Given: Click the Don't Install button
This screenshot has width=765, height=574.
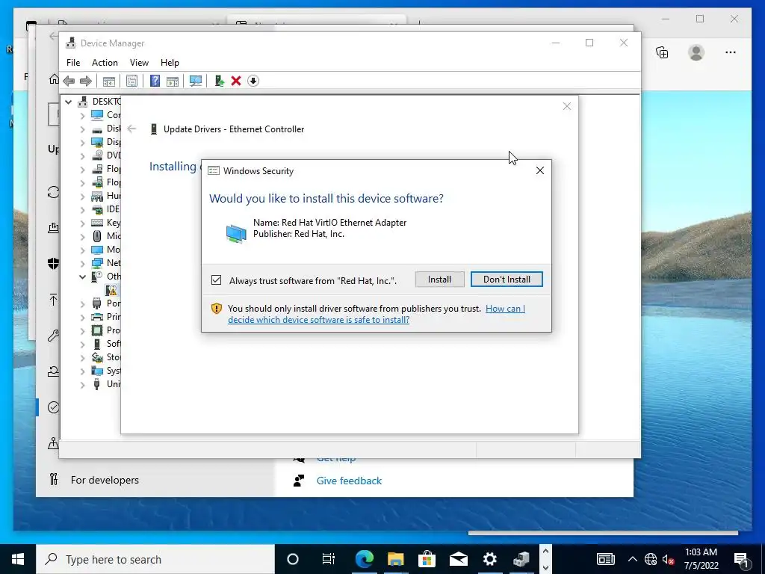Looking at the screenshot, I should pos(507,280).
